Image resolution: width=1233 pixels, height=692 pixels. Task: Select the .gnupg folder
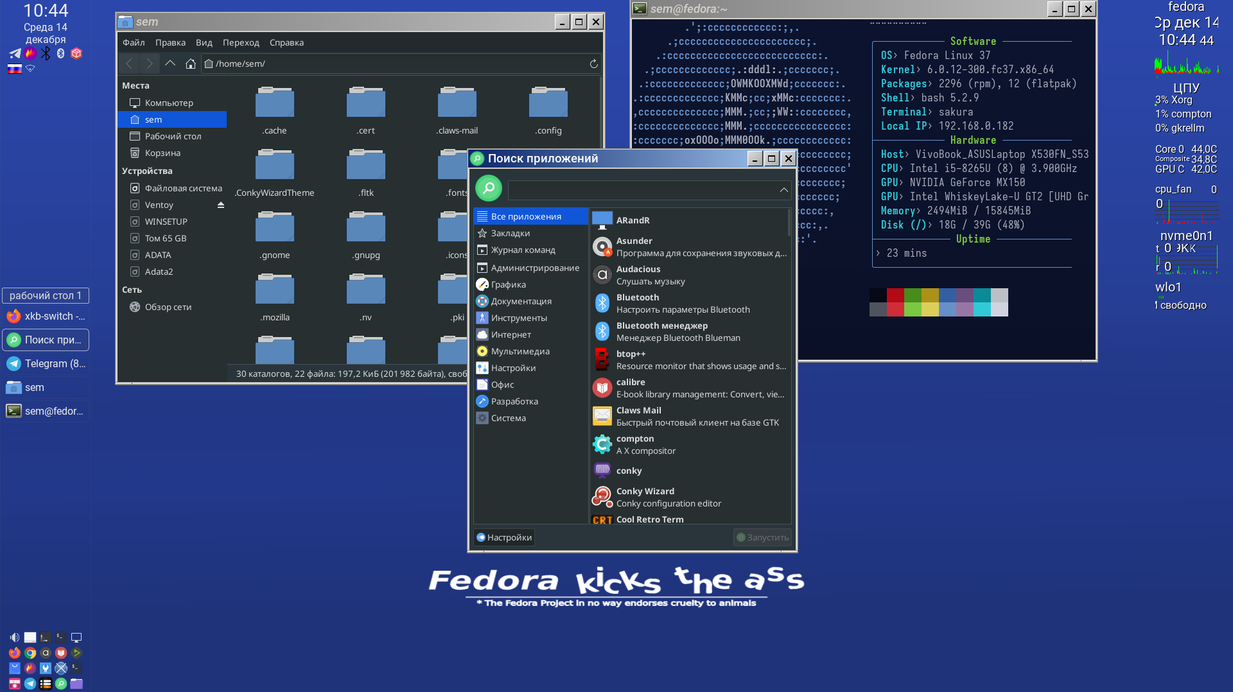(366, 236)
